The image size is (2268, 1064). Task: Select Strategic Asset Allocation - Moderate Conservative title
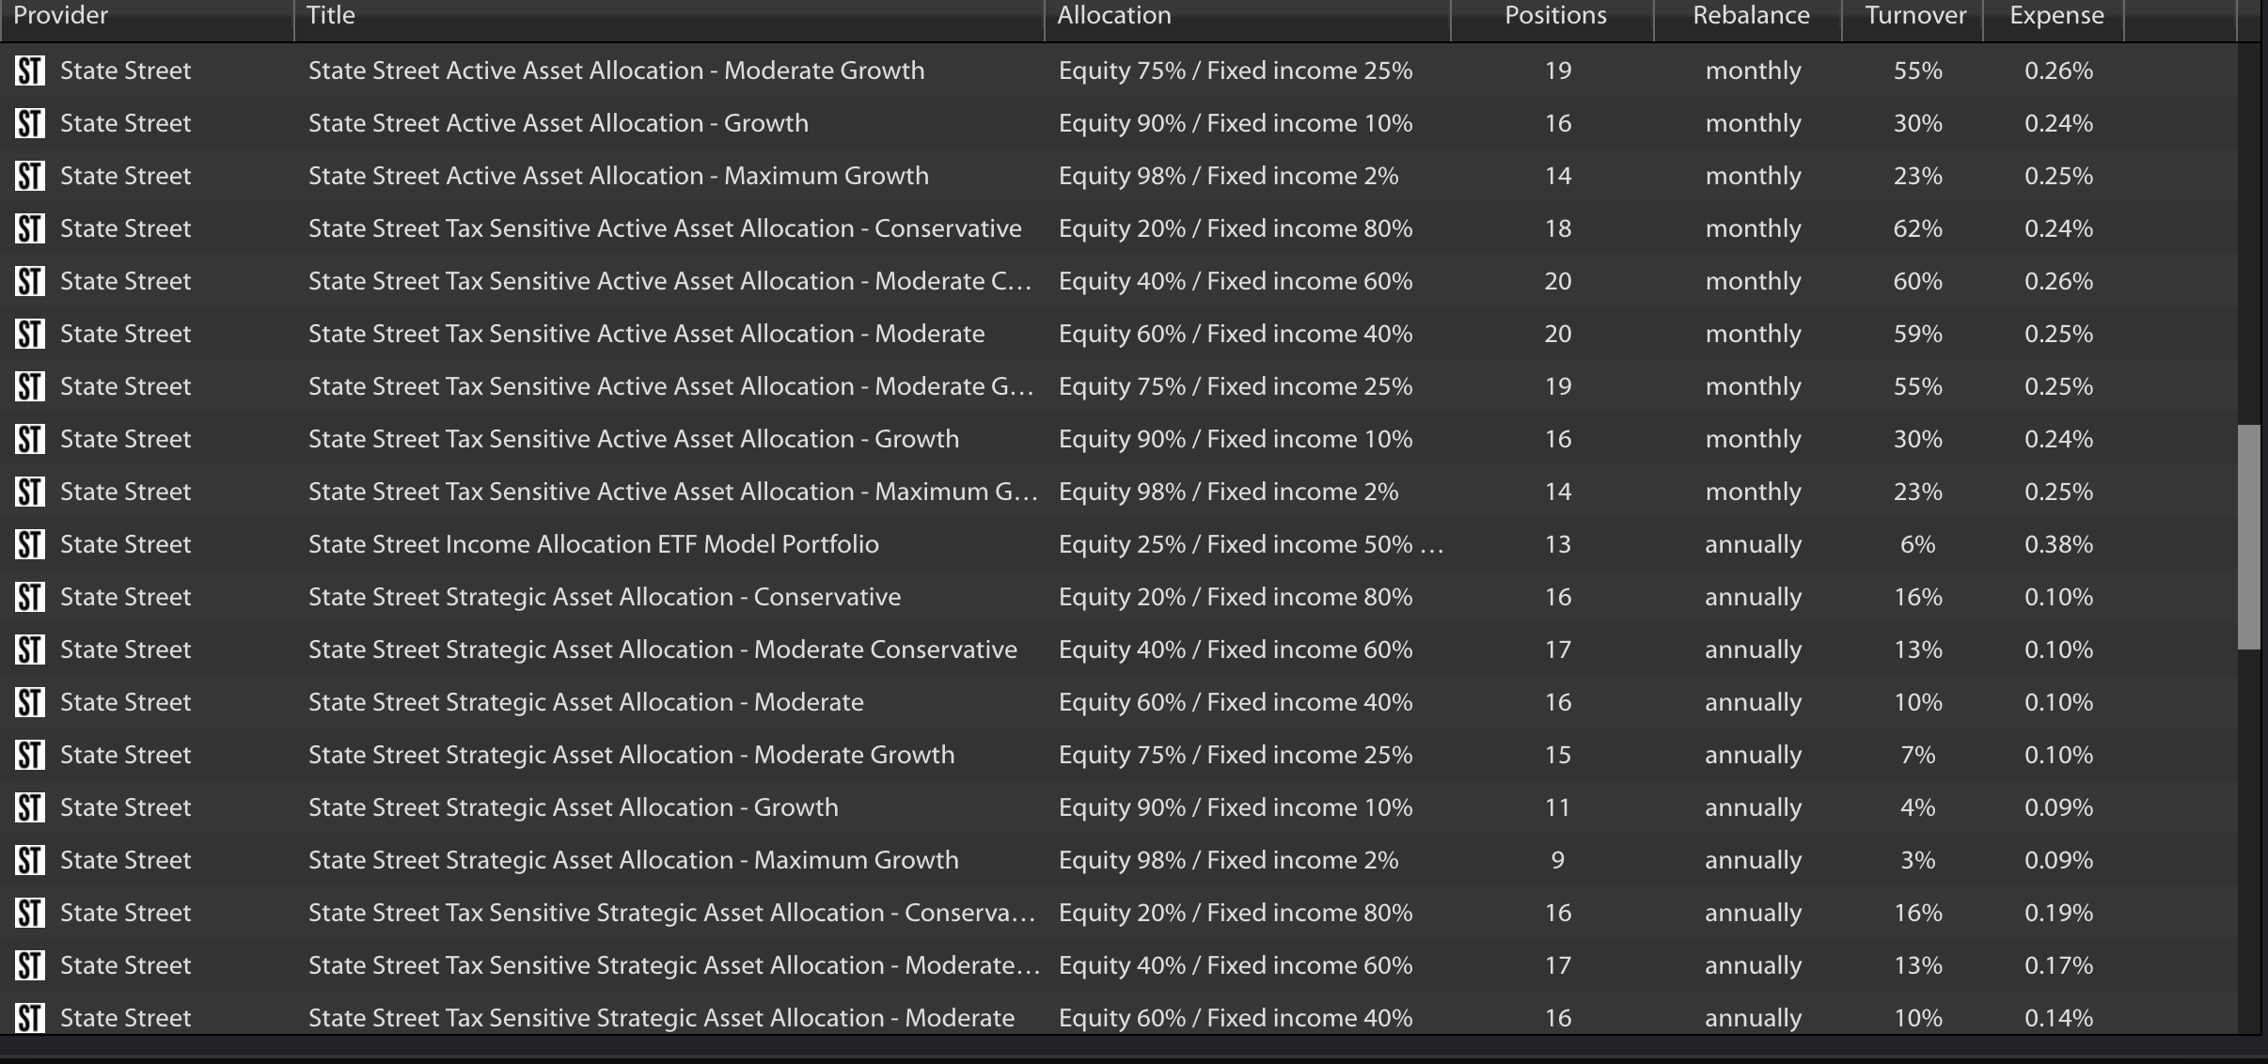tap(663, 649)
